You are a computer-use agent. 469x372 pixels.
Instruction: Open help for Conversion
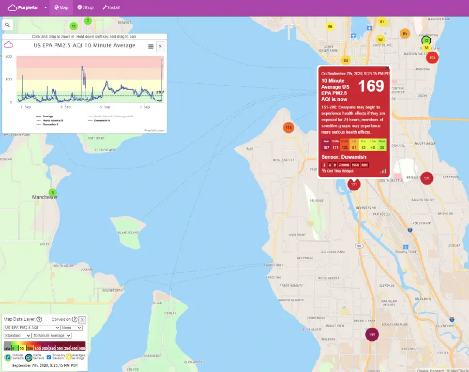tap(75, 319)
